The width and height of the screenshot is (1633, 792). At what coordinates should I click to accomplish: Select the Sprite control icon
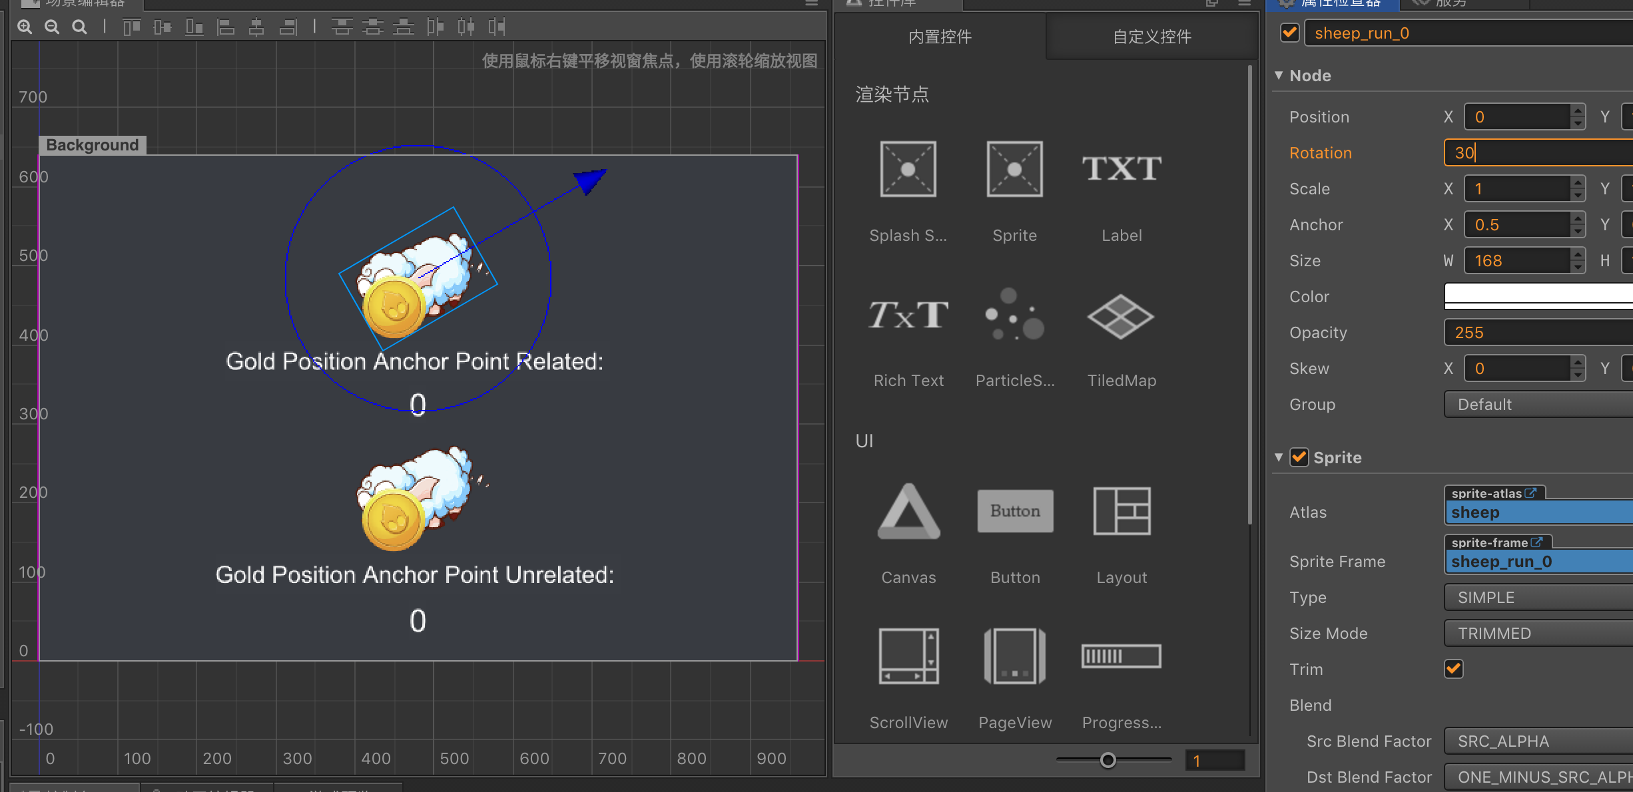1014,169
